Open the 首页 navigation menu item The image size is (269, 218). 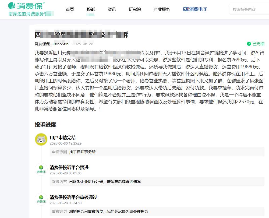pyautogui.click(x=70, y=9)
